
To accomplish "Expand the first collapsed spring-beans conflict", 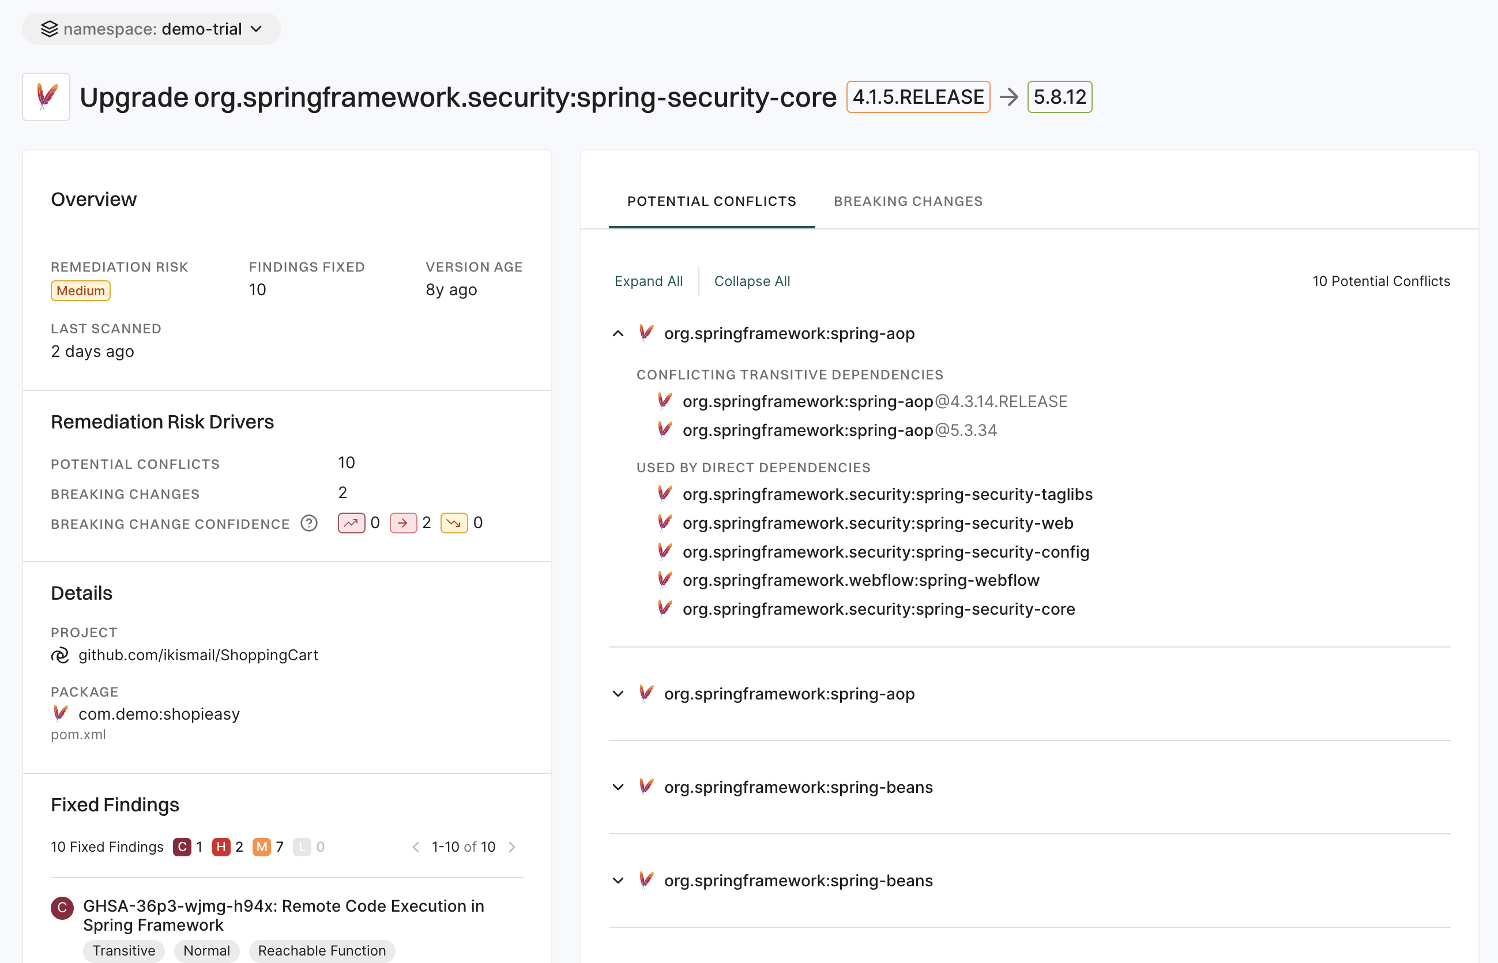I will coord(618,787).
